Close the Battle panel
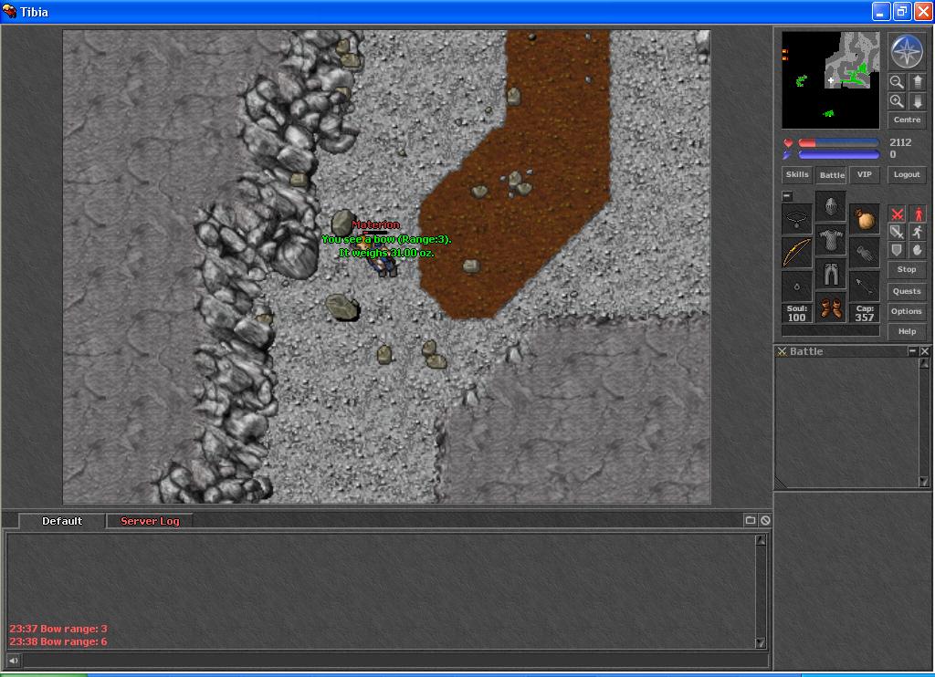 (x=924, y=351)
